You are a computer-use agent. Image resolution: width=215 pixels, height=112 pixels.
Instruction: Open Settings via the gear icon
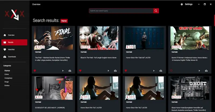click(x=182, y=4)
